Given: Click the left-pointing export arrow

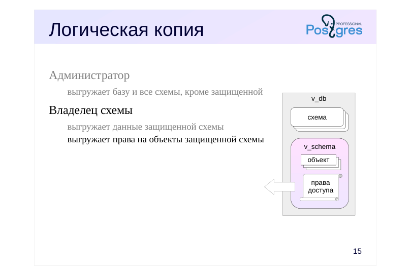Looking at the screenshot, I should point(280,187).
